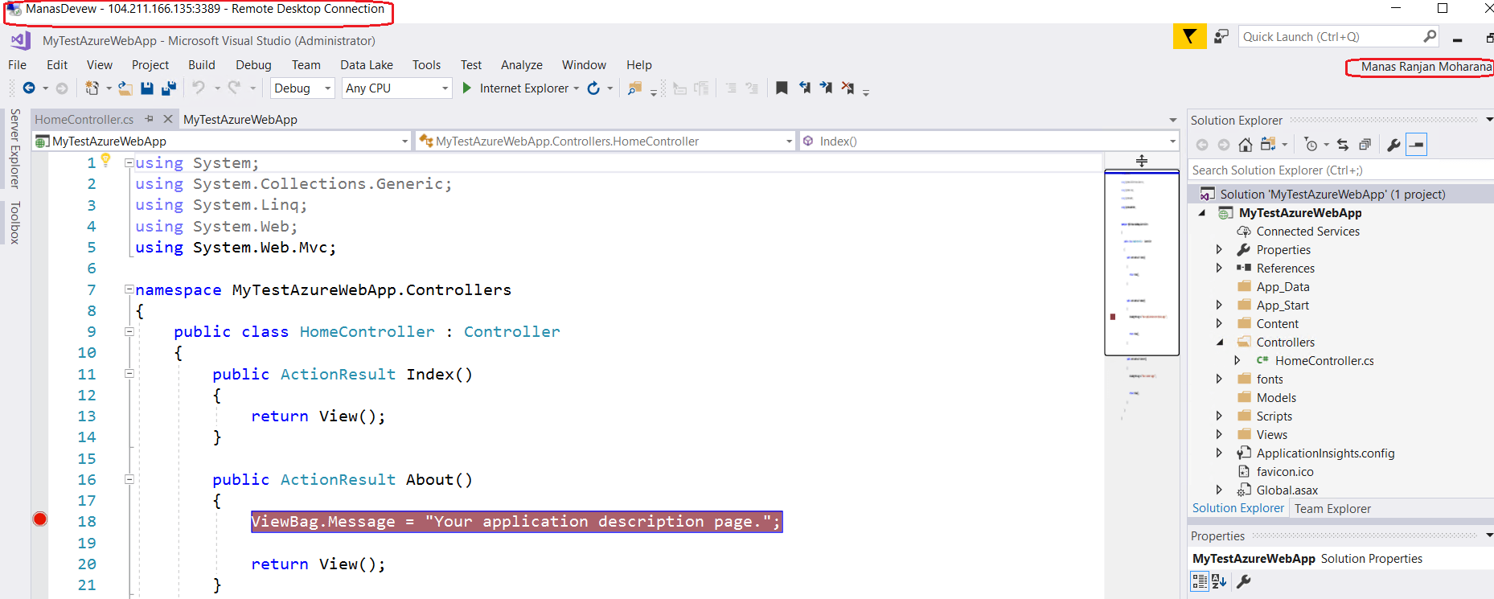Open the Debug configuration dropdown

tap(328, 88)
